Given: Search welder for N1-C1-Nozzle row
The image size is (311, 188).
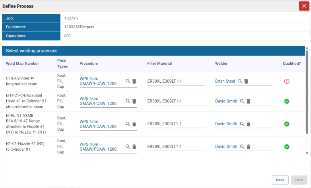Looking at the screenshot, I should (x=242, y=147).
